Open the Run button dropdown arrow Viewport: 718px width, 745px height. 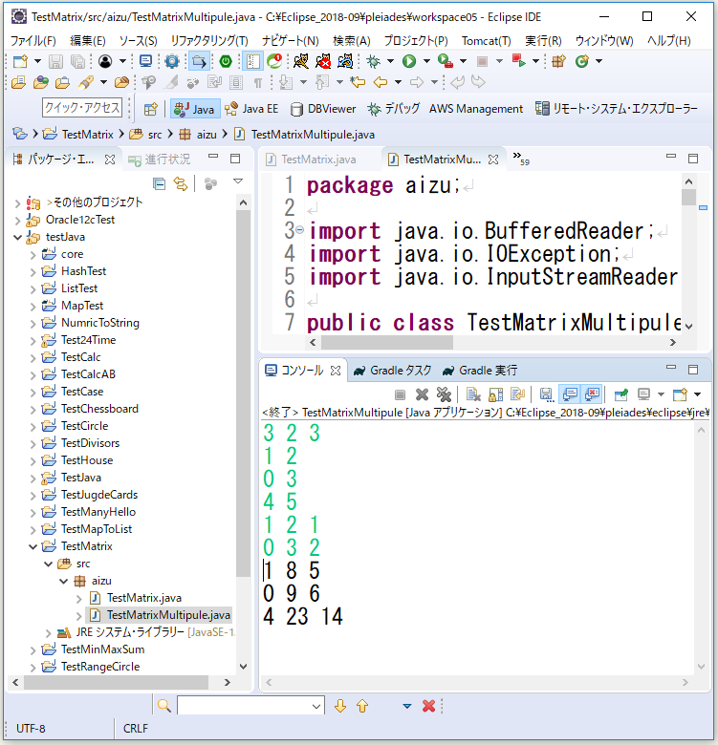(426, 61)
